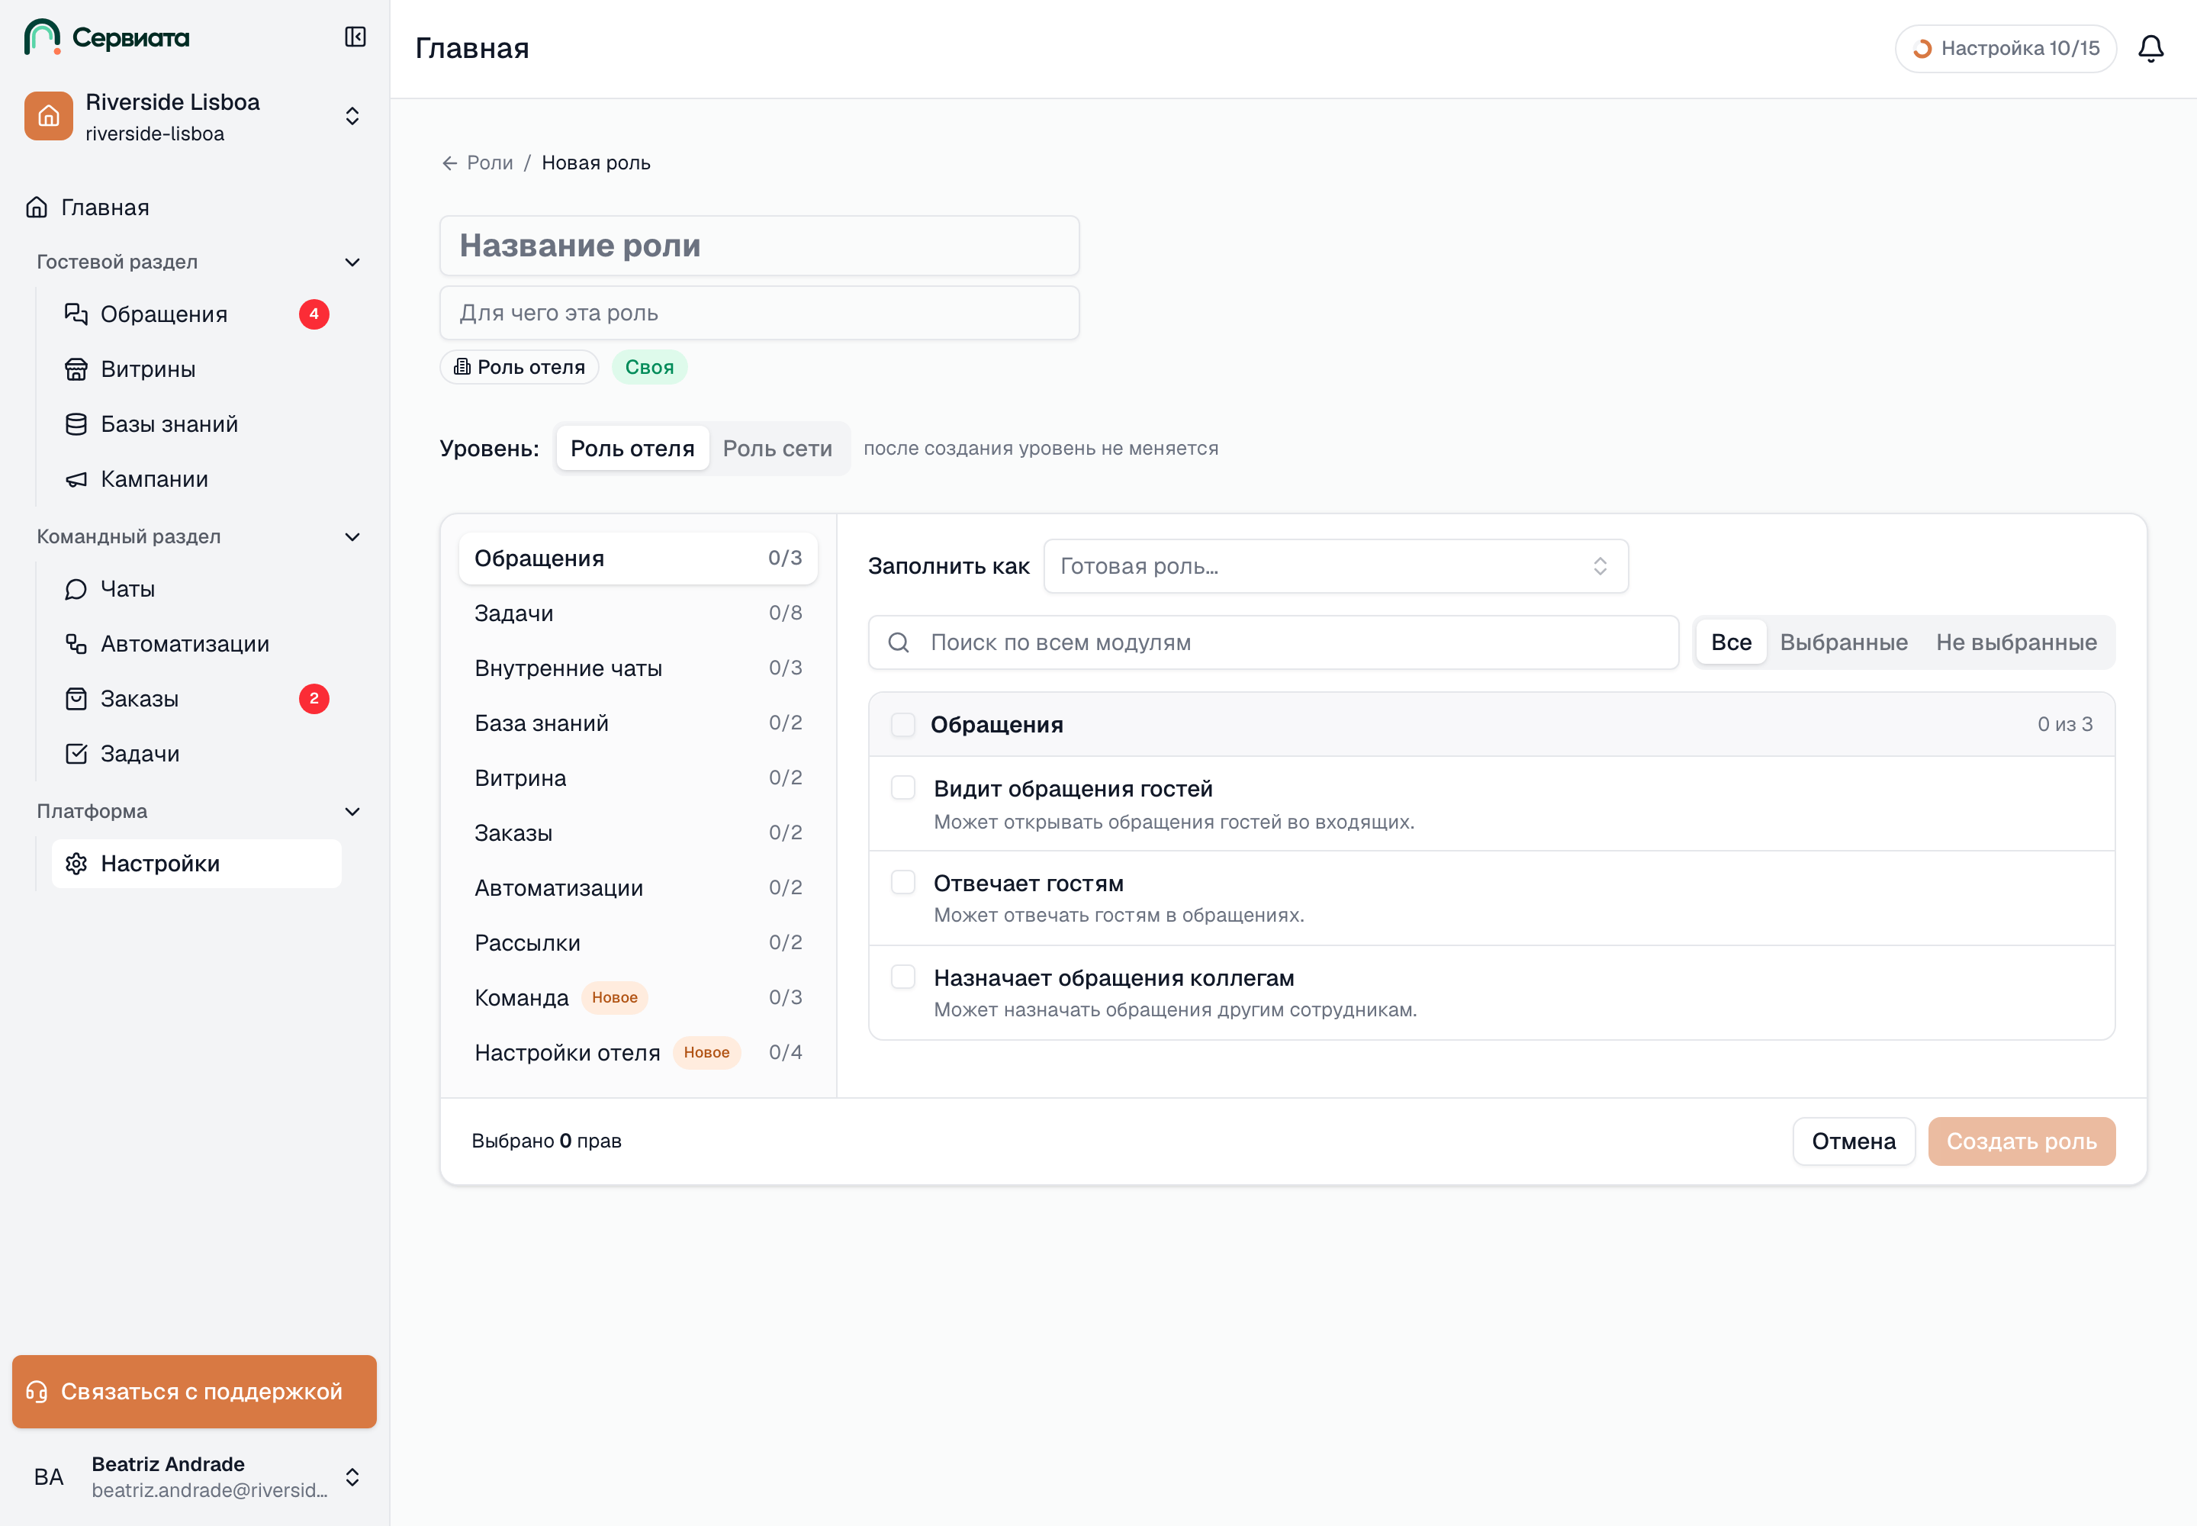Viewport: 2197px width, 1526px height.
Task: Collapse the sidebar panel icon
Action: 355,37
